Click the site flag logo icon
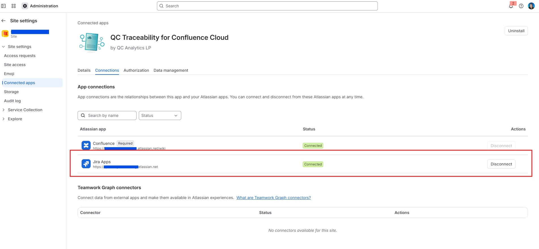 (5, 34)
